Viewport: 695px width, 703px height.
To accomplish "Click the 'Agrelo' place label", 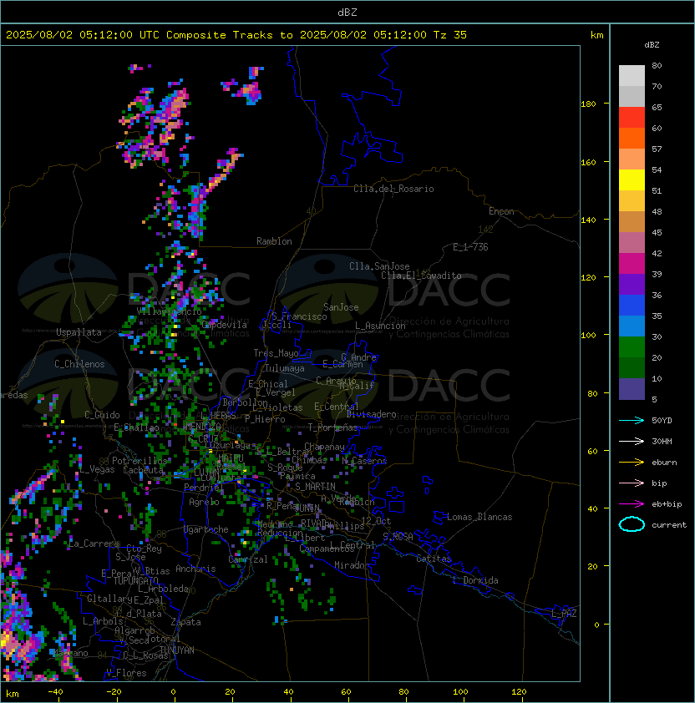I will 204,502.
